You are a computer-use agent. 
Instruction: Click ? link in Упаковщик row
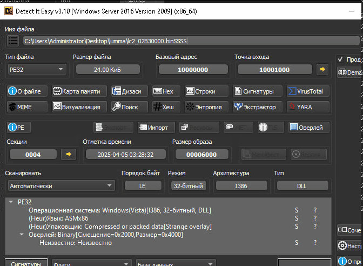click(x=315, y=227)
